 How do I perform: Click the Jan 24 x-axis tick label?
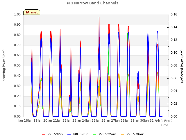pyautogui.click(x=81, y=121)
